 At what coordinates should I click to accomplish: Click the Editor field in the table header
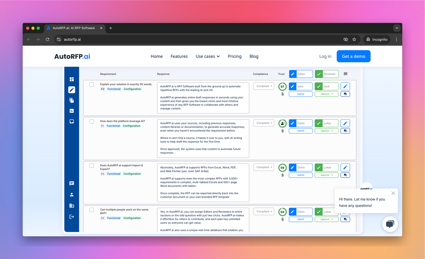tap(301, 74)
